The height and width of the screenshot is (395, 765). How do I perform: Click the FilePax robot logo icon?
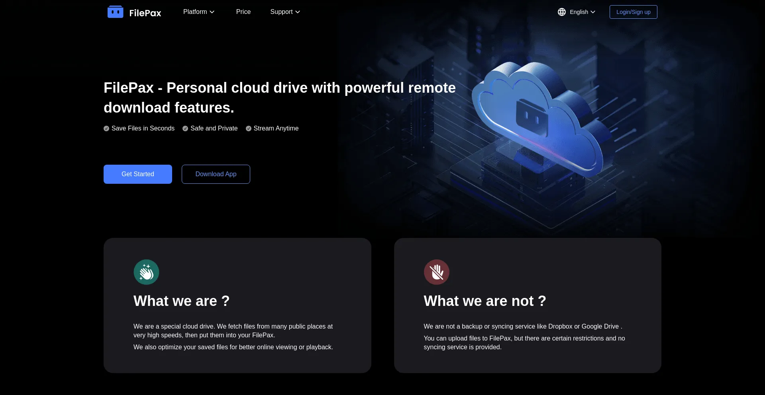click(115, 12)
